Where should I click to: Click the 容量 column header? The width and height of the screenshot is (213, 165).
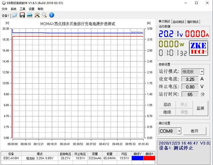point(95,154)
